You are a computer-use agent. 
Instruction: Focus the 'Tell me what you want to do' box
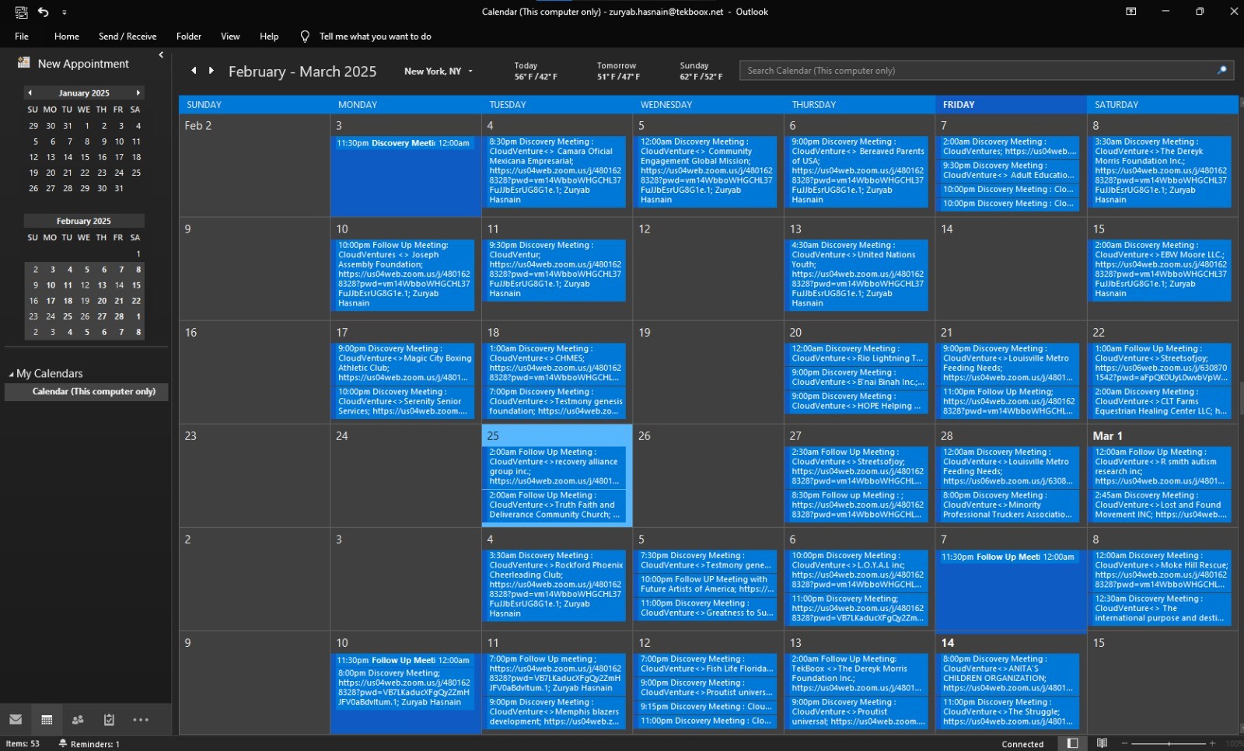(375, 37)
